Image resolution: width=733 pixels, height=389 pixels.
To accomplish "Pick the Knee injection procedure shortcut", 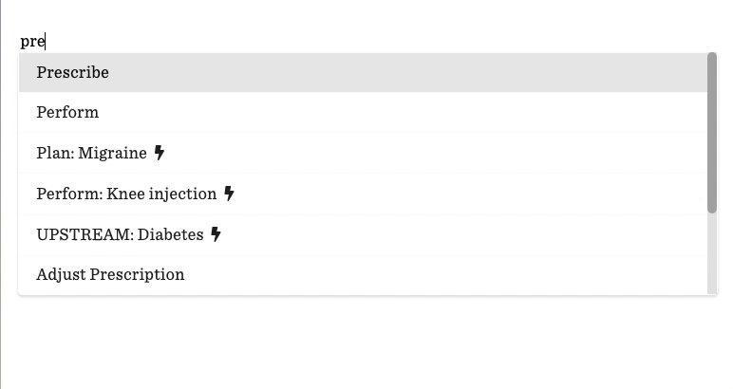I will 363,194.
